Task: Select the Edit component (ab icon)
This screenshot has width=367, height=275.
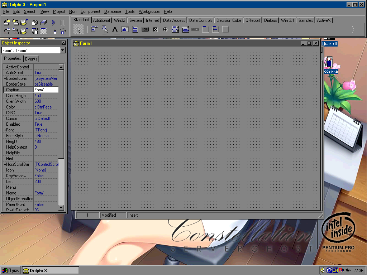Action: tap(125, 29)
